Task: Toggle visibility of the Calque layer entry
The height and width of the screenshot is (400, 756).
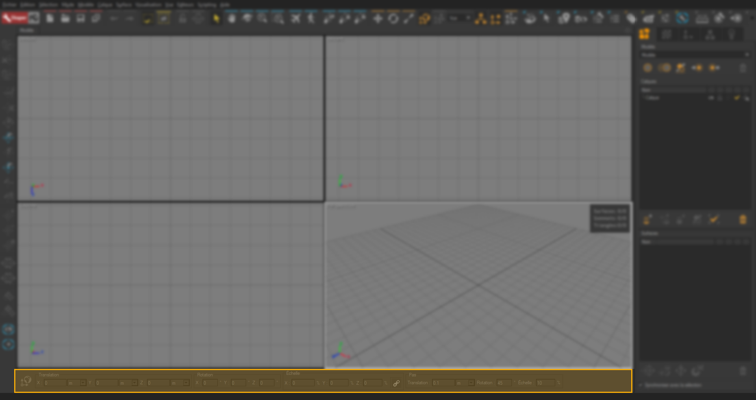Action: pos(711,98)
